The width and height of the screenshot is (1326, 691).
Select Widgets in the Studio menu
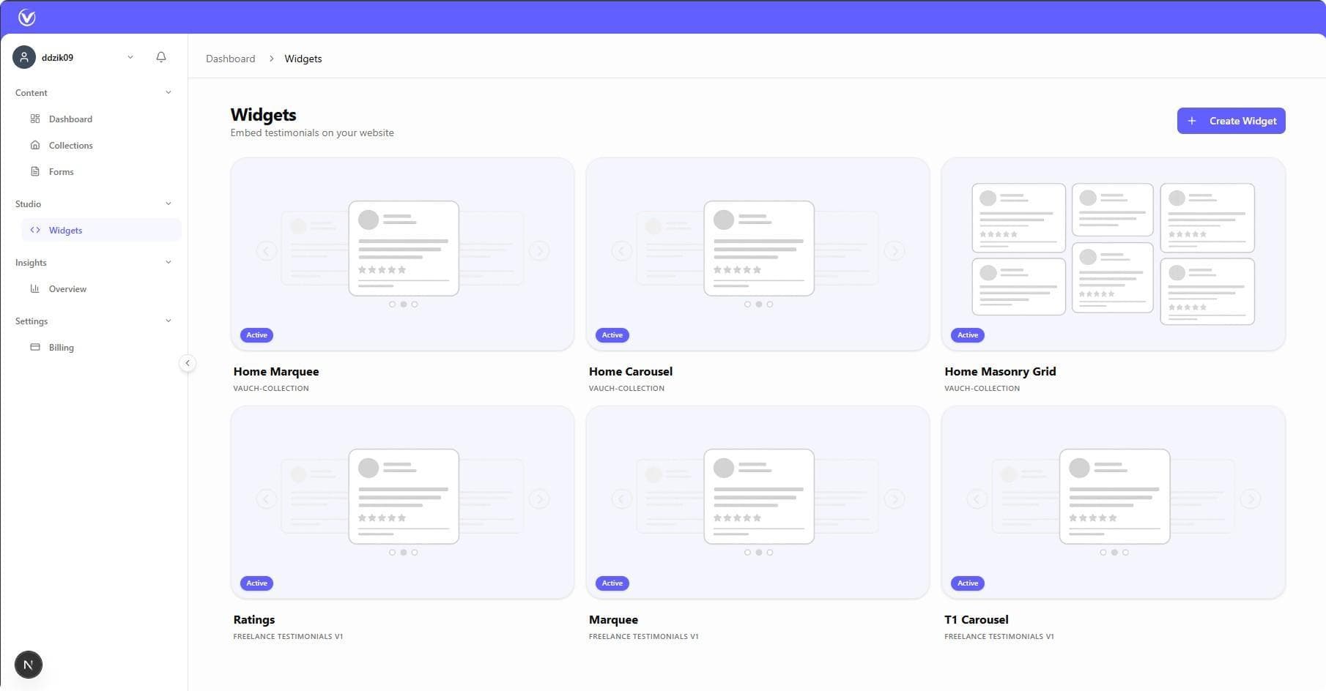tap(66, 230)
